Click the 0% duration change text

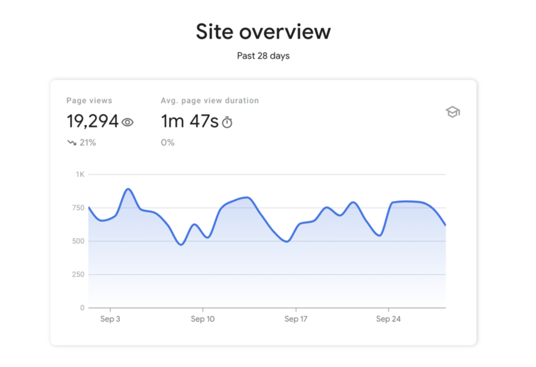point(167,143)
